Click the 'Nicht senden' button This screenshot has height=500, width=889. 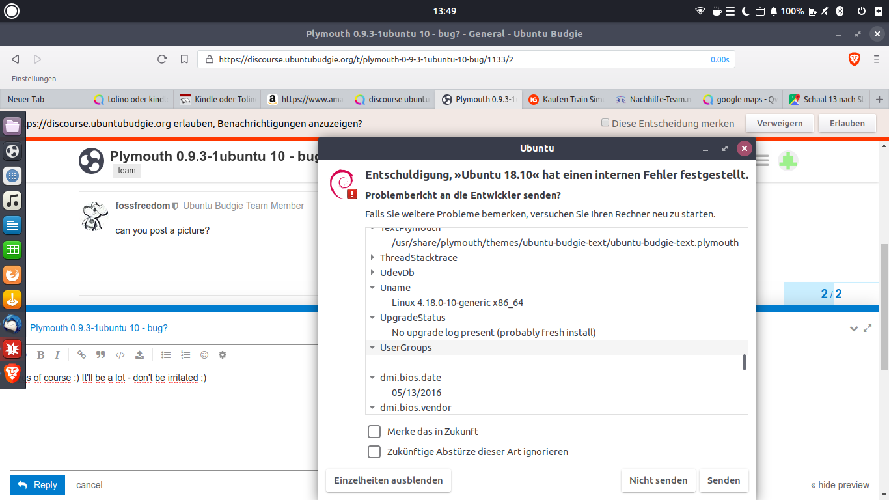[658, 480]
